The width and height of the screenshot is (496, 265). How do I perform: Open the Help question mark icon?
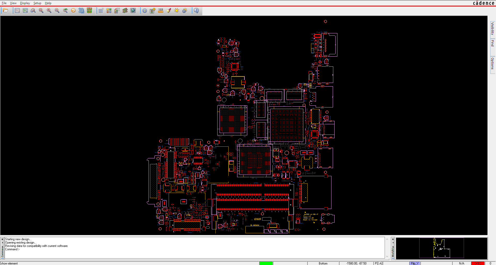[x=196, y=11]
